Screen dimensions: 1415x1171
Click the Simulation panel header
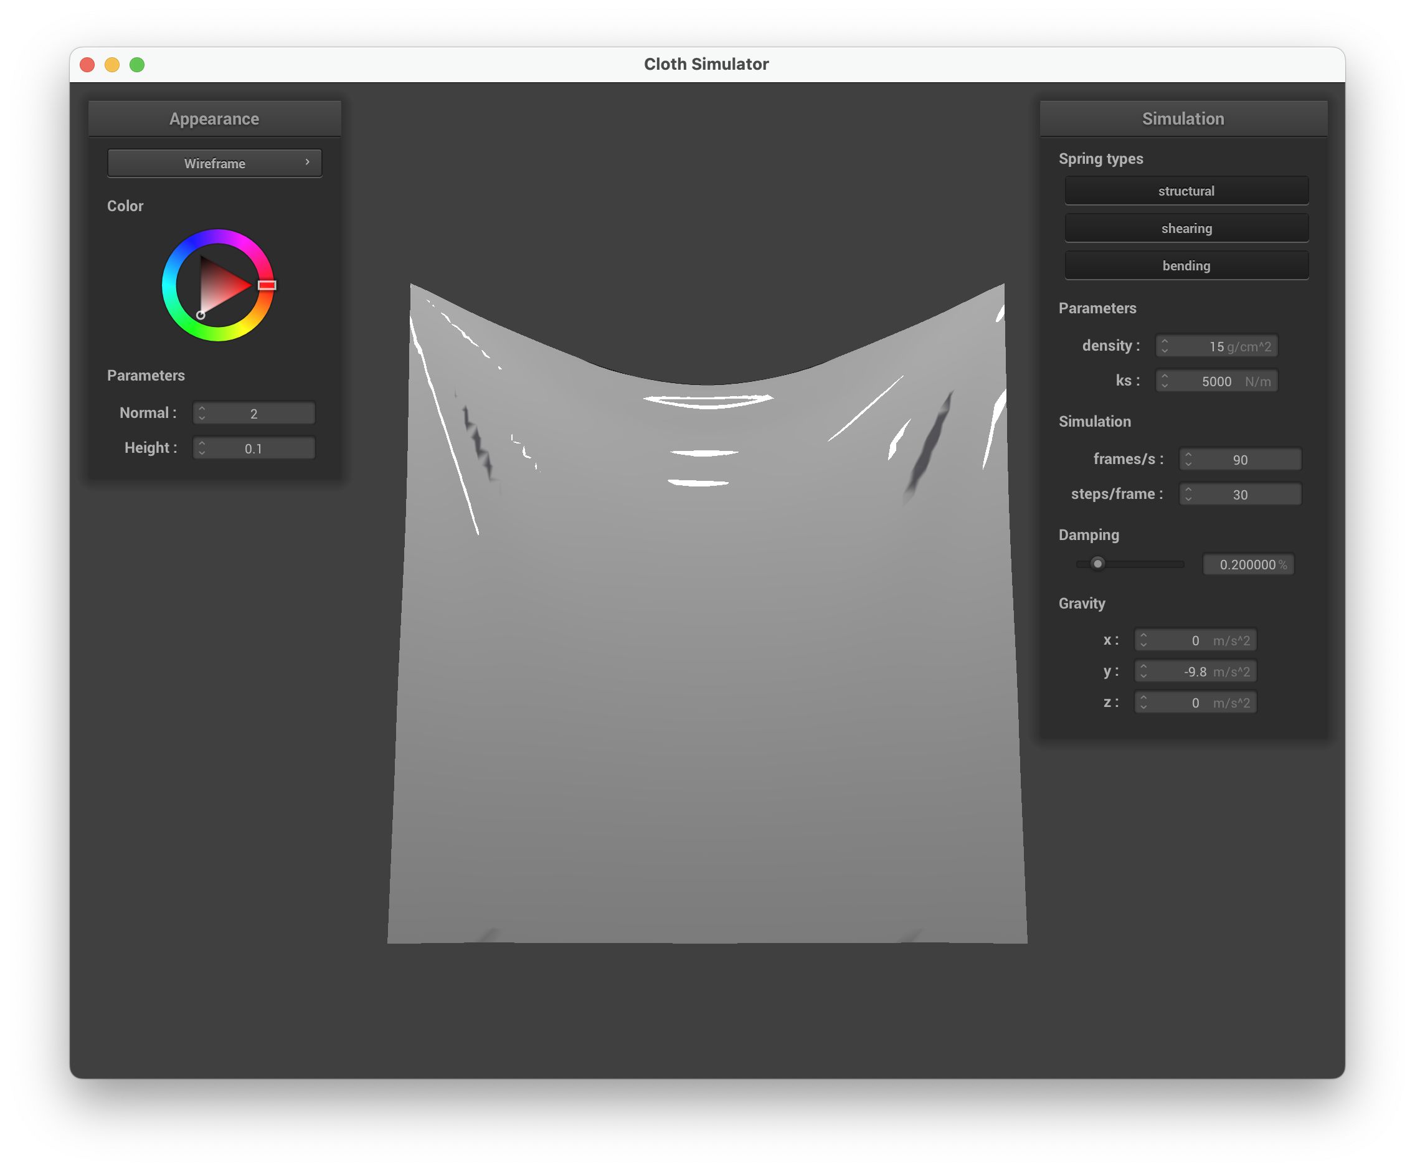1183,118
